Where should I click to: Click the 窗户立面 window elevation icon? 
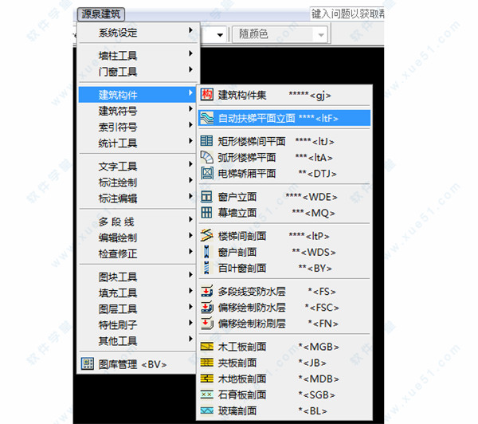pos(206,196)
